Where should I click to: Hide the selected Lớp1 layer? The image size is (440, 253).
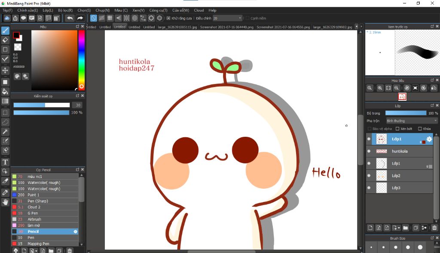(369, 139)
